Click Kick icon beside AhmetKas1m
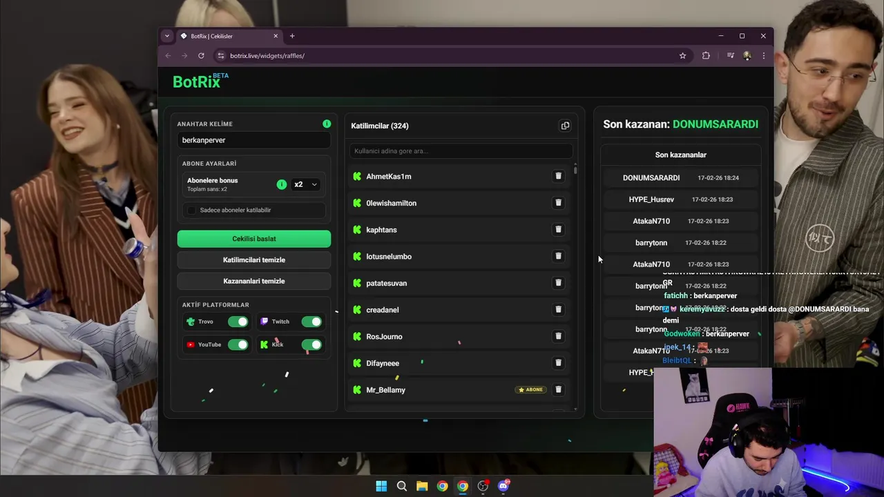884x497 pixels. pos(357,177)
